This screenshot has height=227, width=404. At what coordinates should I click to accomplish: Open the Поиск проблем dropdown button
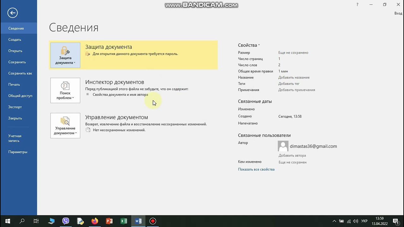coord(65,90)
